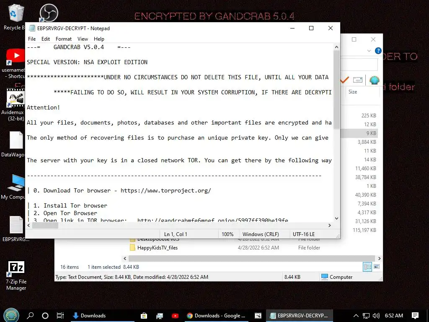Viewport: 429px width, 322px height.
Task: Click the 225 KB size cell
Action: click(369, 116)
